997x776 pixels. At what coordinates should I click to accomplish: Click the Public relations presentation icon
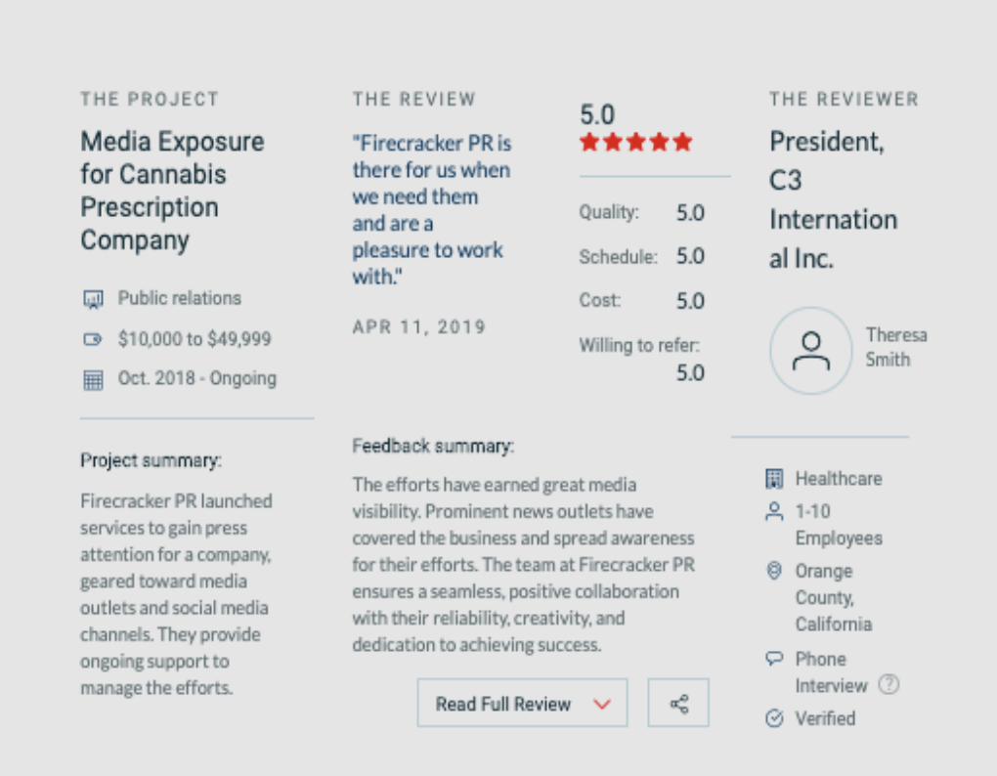tap(93, 299)
